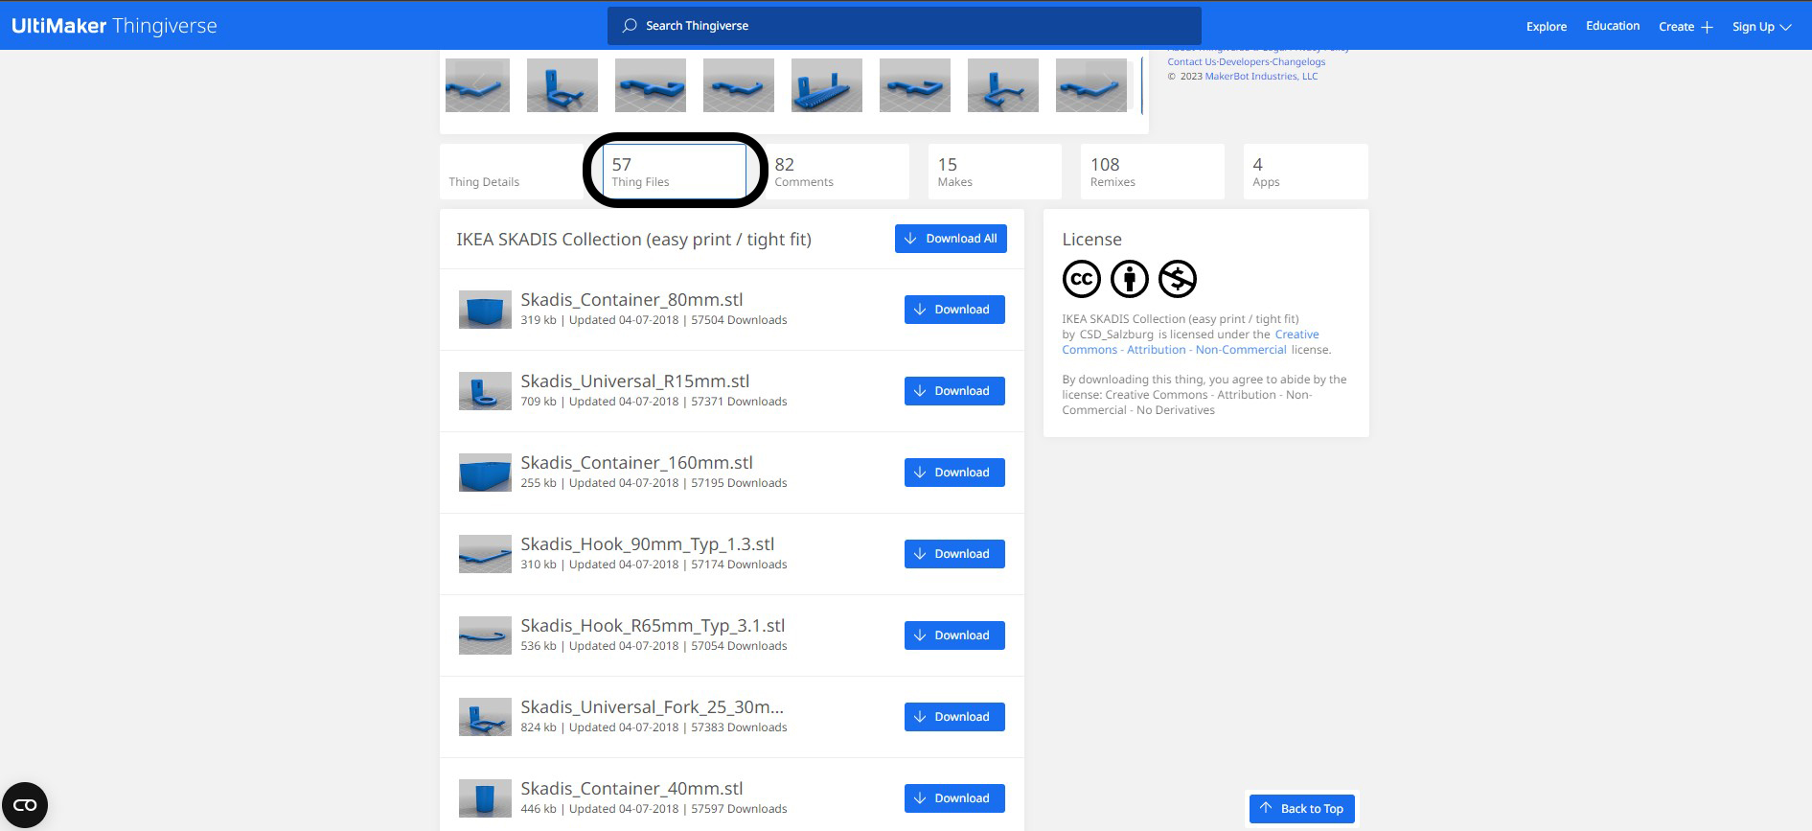This screenshot has width=1812, height=831.
Task: Click the file name Skadis_Hook_R65mm_Typ_3.1.stl
Action: click(x=653, y=626)
